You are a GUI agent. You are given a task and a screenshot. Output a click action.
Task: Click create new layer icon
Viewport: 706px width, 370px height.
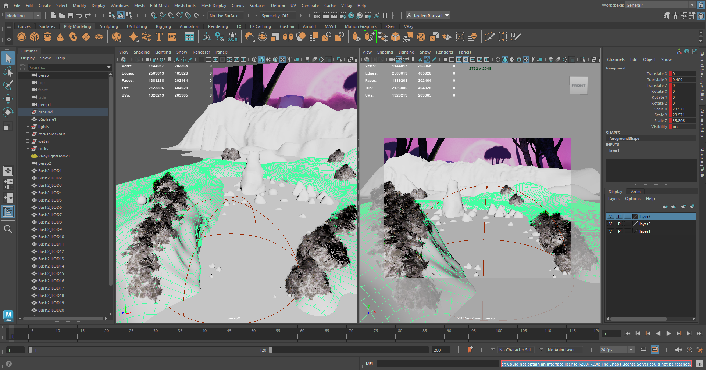pyautogui.click(x=683, y=207)
